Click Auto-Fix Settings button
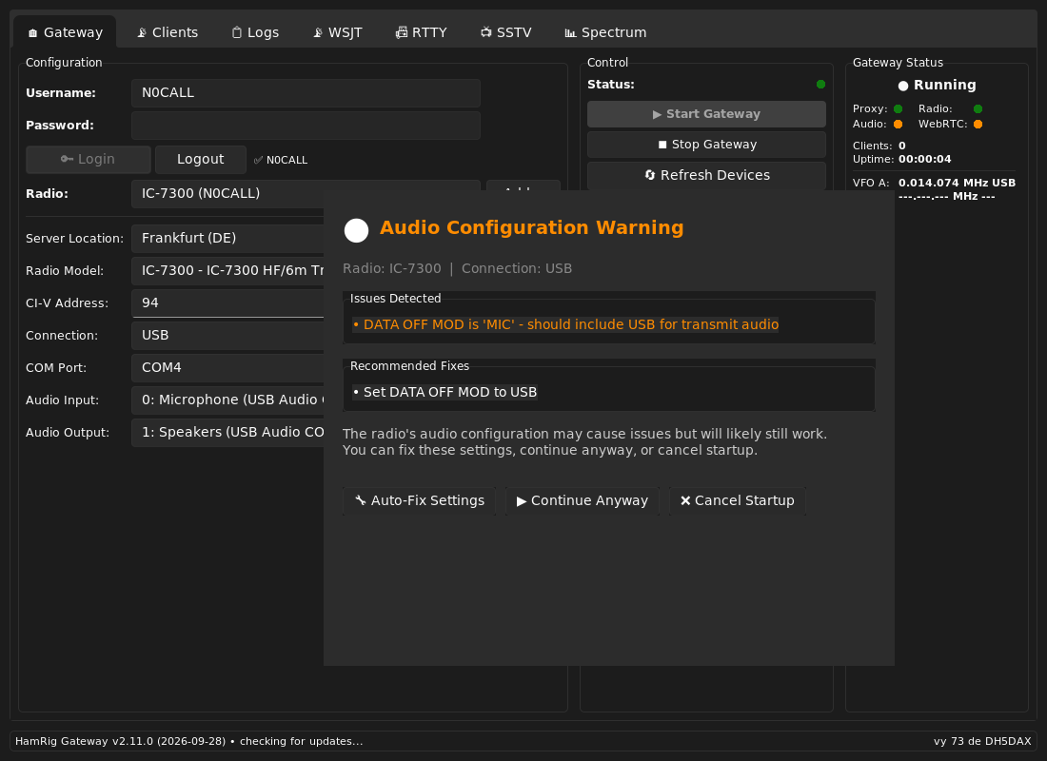The width and height of the screenshot is (1047, 761). (x=420, y=500)
